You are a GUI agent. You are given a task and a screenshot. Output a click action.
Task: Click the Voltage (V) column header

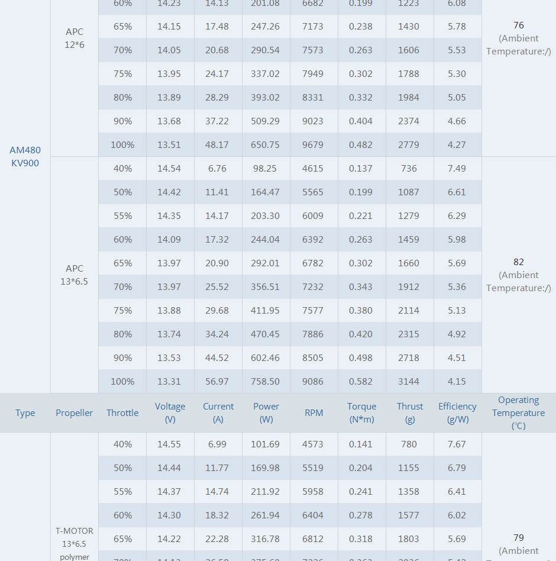170,413
